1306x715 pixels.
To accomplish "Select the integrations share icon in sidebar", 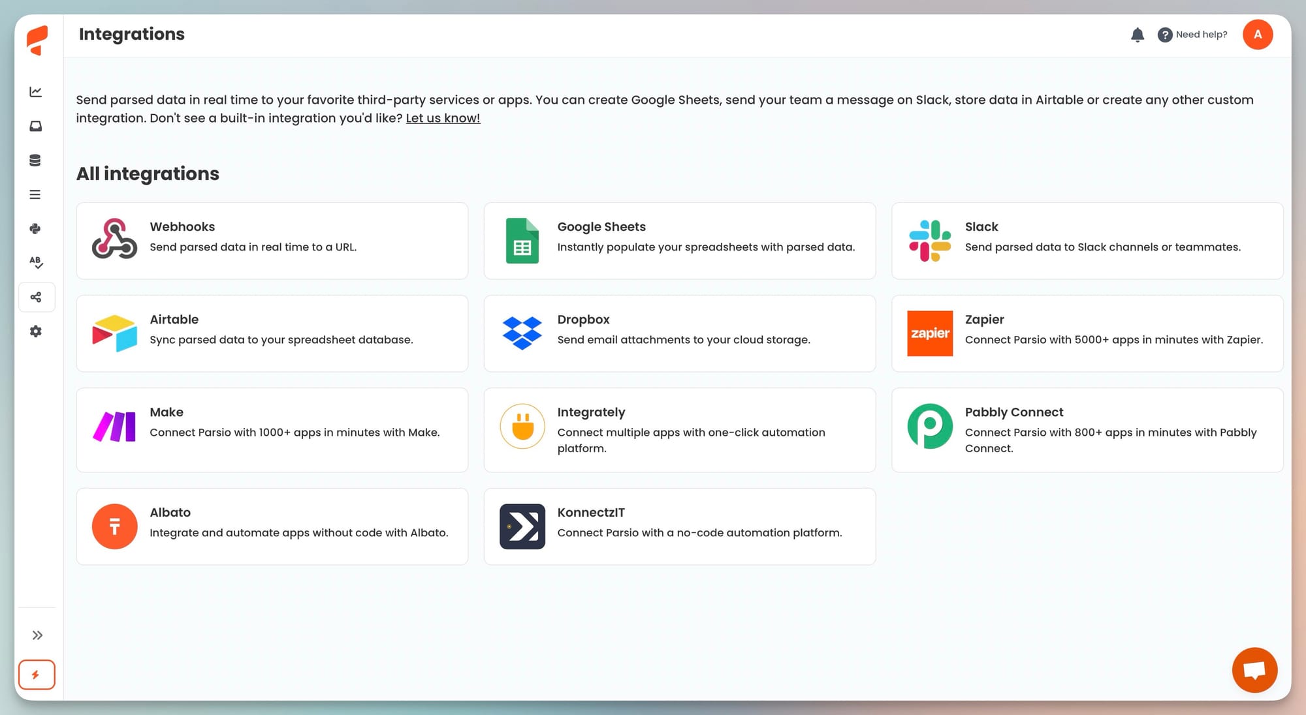I will (x=37, y=297).
